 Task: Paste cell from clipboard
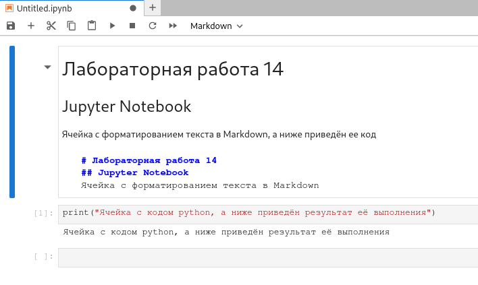coord(92,26)
